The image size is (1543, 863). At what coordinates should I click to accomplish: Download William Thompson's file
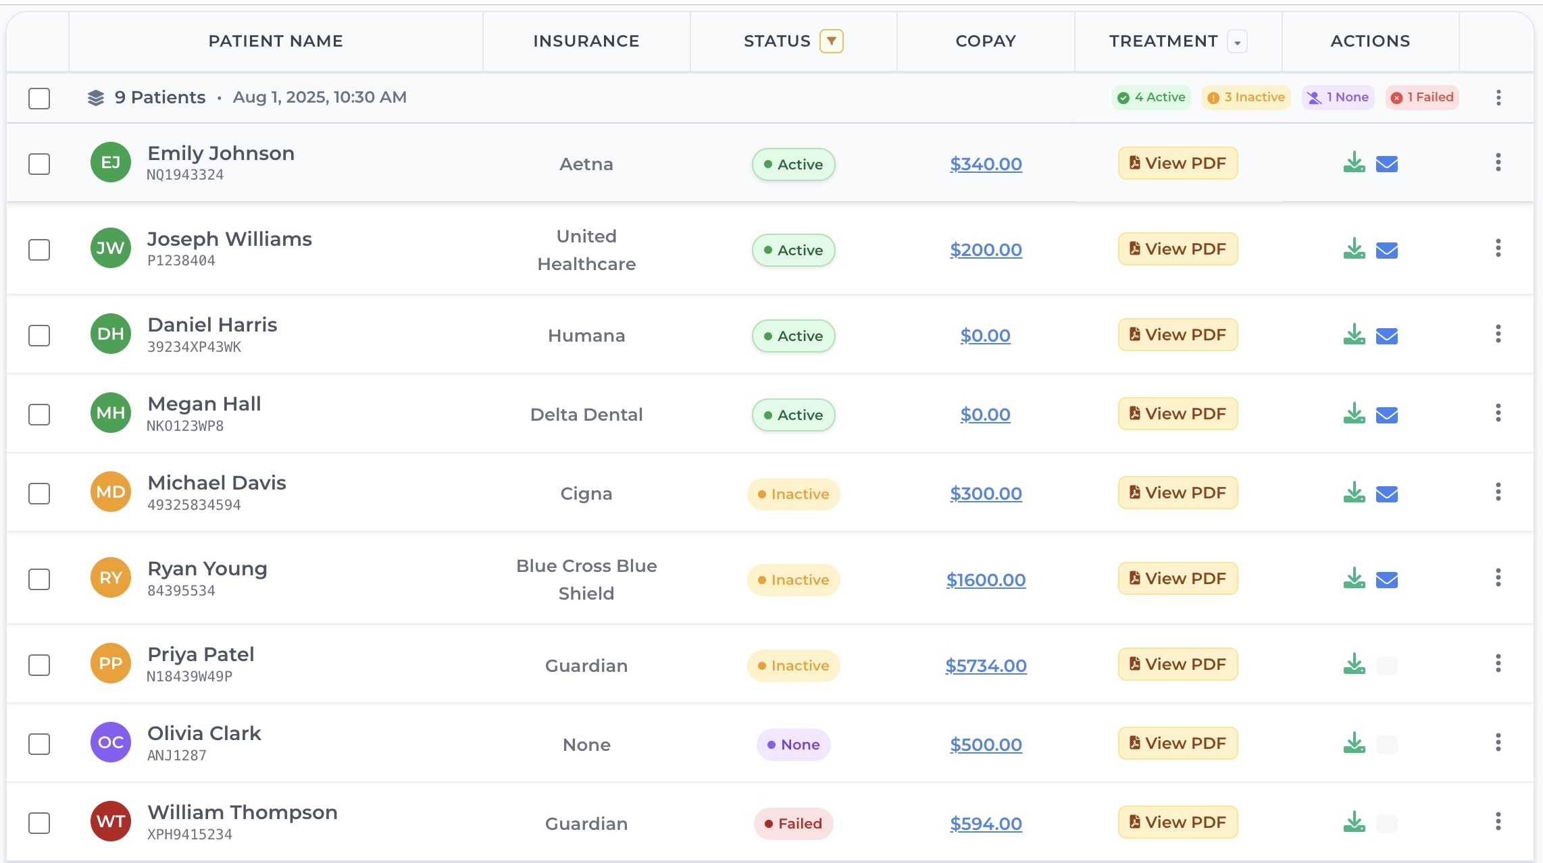point(1353,822)
